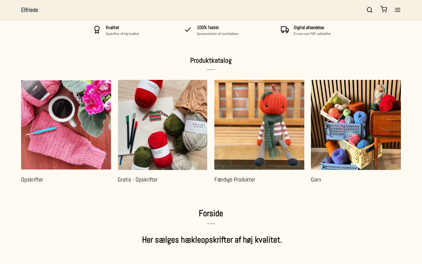Open the Gratis - Opskrifter category link
This screenshot has width=422, height=264.
click(x=137, y=180)
